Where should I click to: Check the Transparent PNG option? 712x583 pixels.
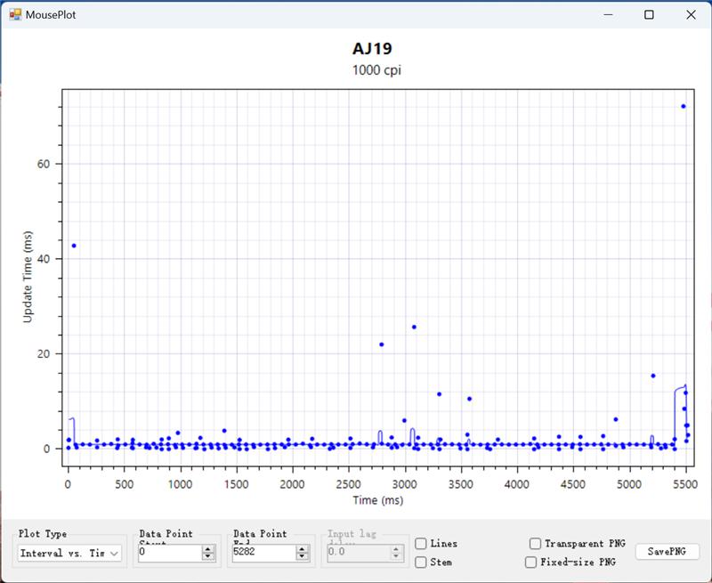coord(535,544)
